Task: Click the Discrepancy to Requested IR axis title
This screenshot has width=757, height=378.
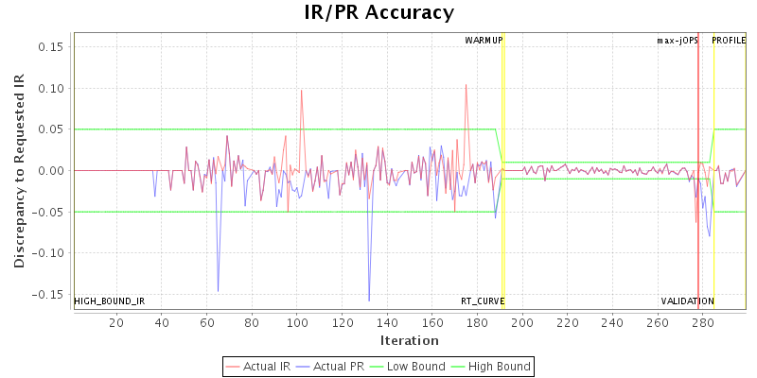Action: click(19, 171)
